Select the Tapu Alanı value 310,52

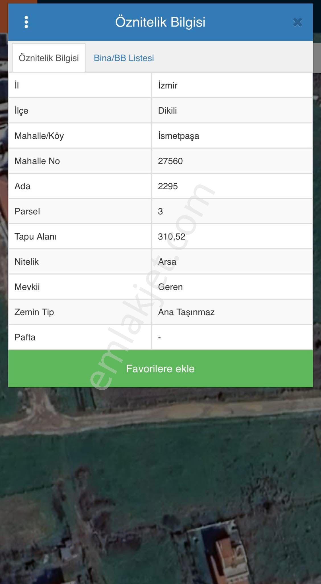(x=172, y=236)
